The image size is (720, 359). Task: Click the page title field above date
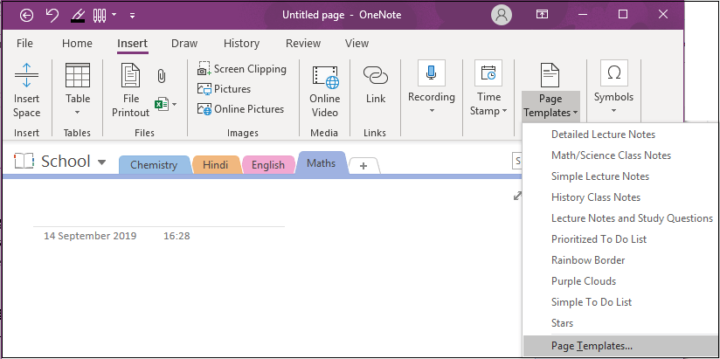click(158, 216)
